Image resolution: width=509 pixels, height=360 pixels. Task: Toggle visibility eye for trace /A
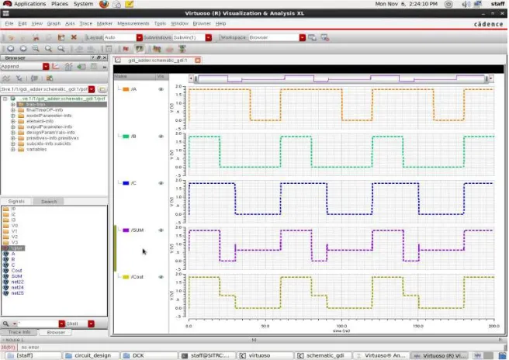pyautogui.click(x=161, y=89)
